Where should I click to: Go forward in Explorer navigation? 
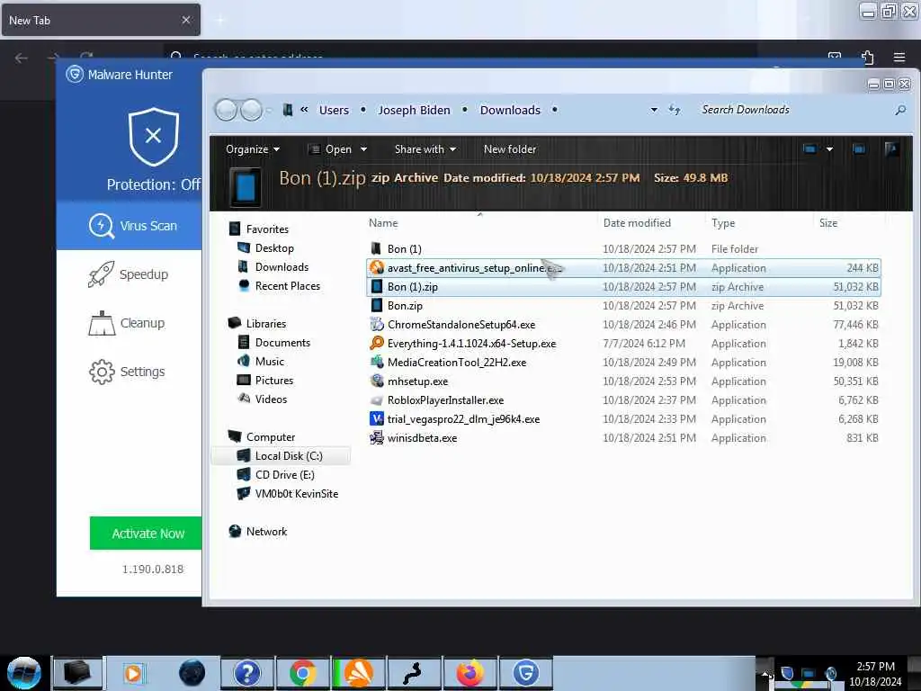pos(252,110)
